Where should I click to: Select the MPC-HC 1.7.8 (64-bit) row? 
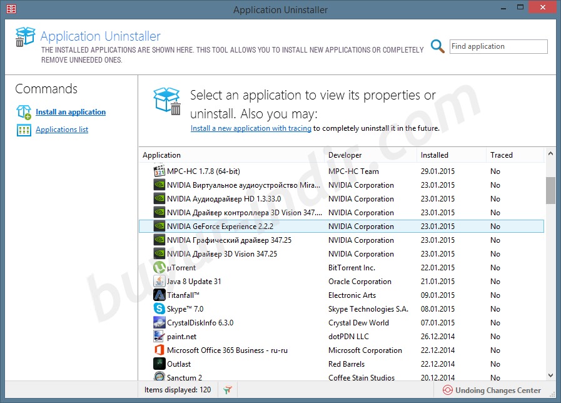341,171
